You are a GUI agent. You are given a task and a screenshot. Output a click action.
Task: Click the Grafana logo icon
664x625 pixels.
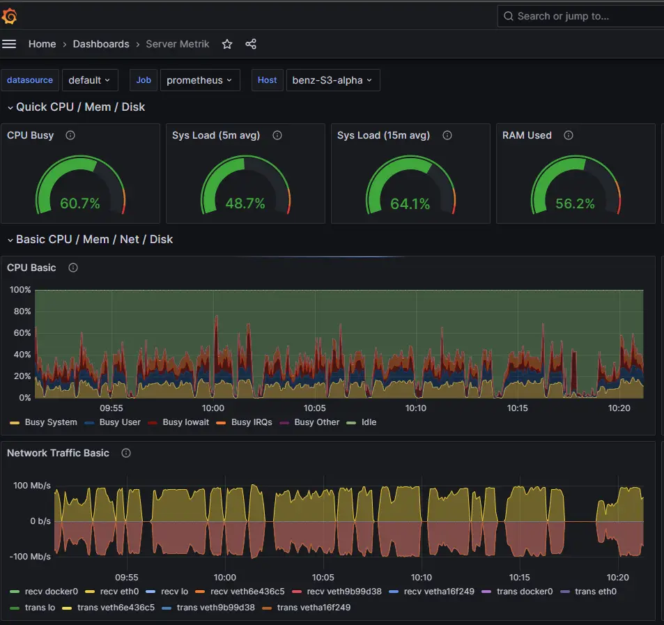tap(10, 15)
